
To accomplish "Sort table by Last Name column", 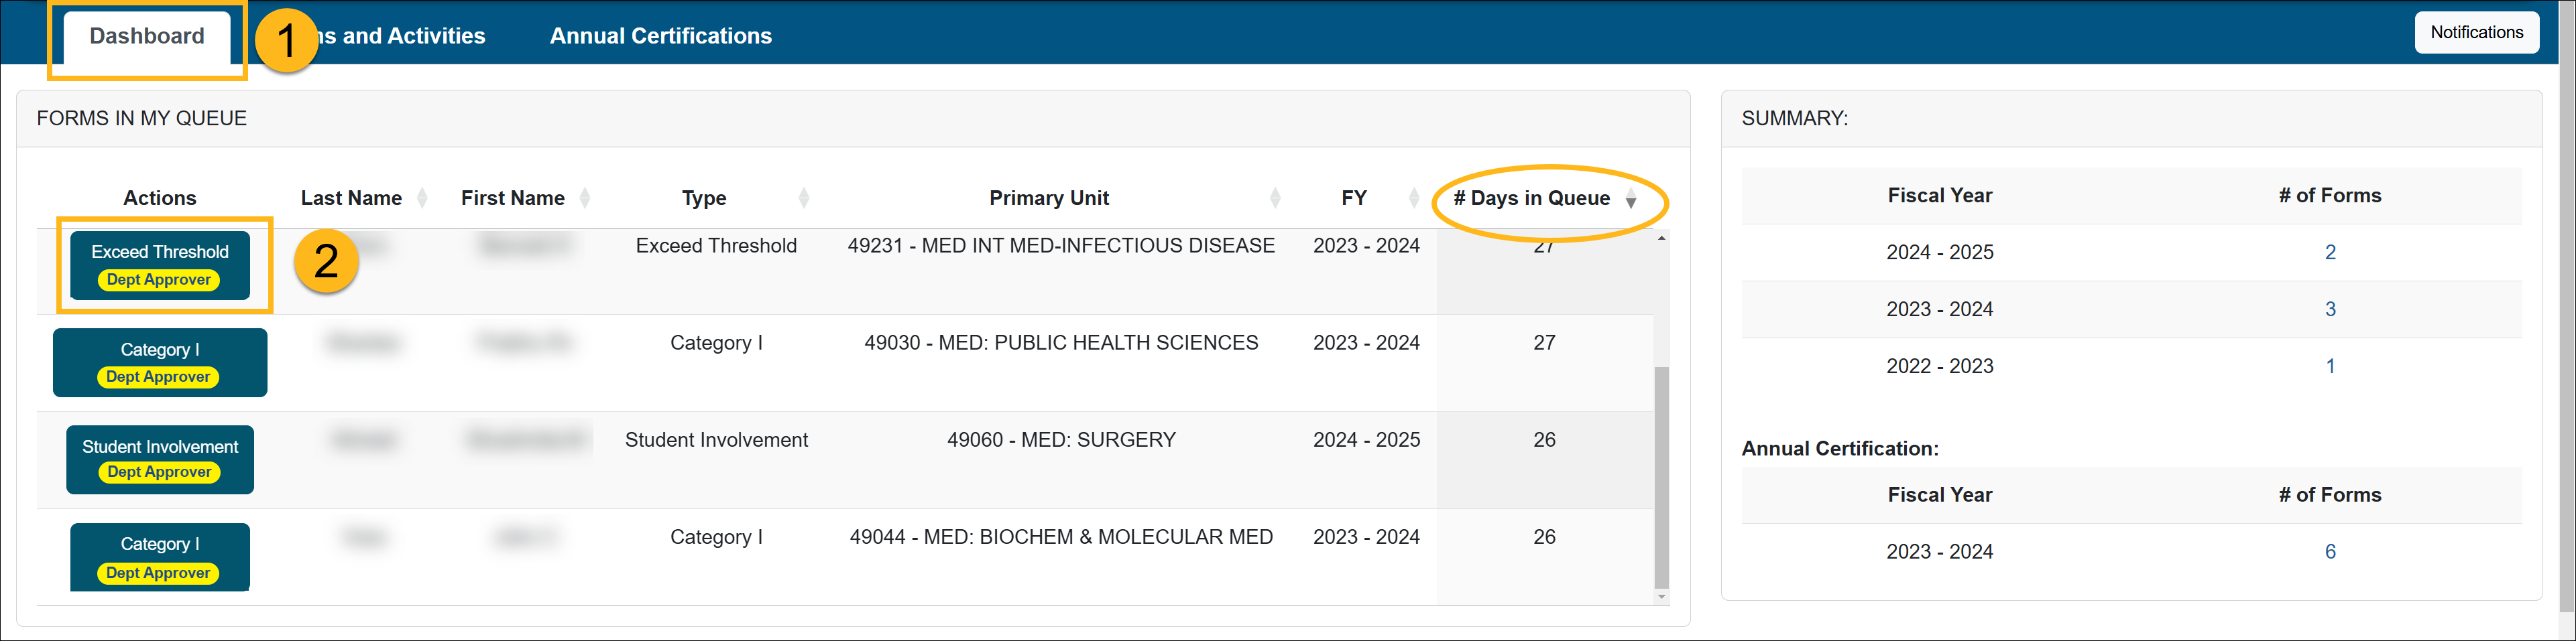I will 422,198.
